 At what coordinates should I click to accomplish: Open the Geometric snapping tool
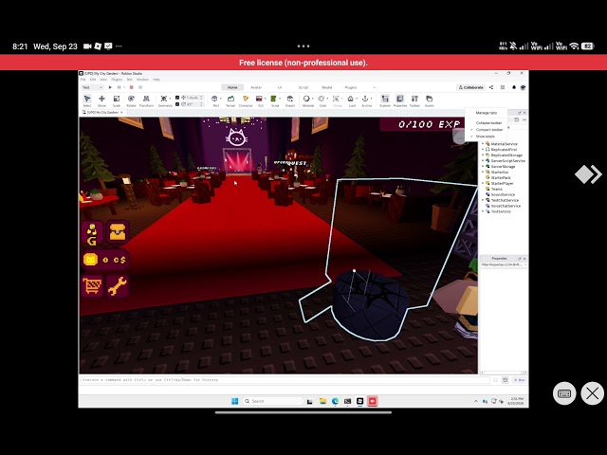click(x=164, y=100)
